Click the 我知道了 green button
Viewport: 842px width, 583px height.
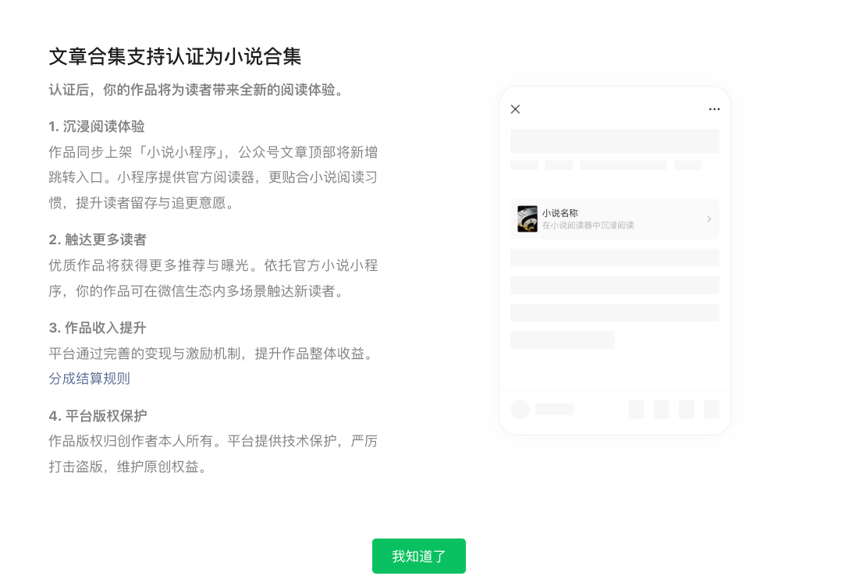(x=418, y=556)
